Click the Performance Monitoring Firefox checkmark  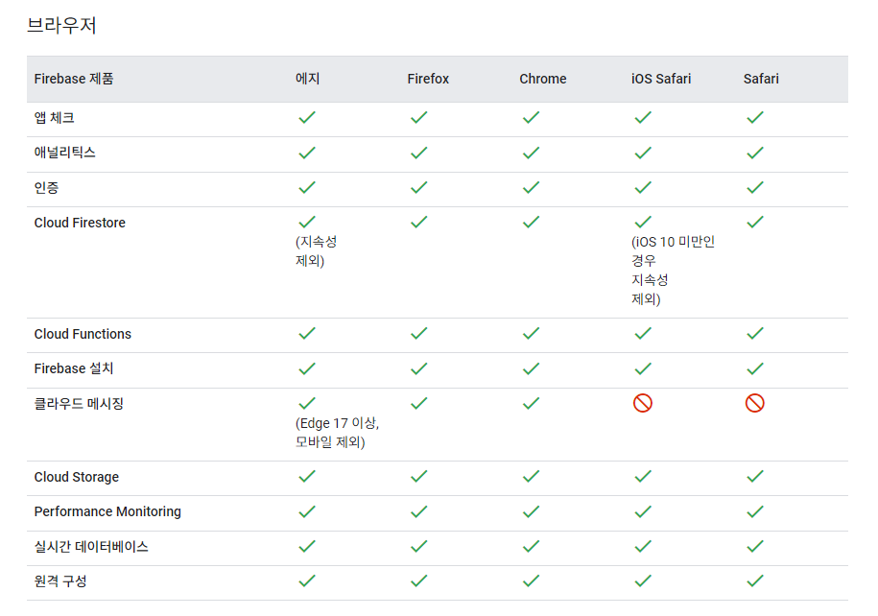coord(418,511)
